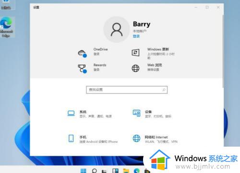This screenshot has height=173, width=240.
Task: Open 网络和 Internet category title
Action: [x=156, y=137]
